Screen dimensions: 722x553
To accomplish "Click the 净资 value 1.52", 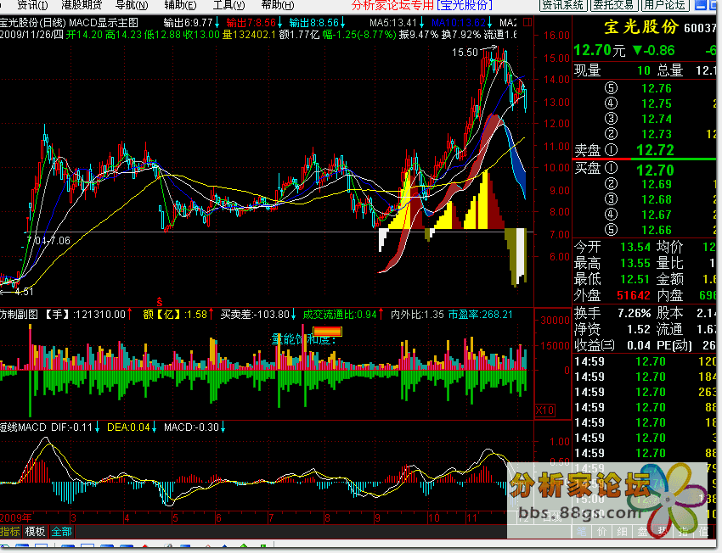I will tap(639, 330).
